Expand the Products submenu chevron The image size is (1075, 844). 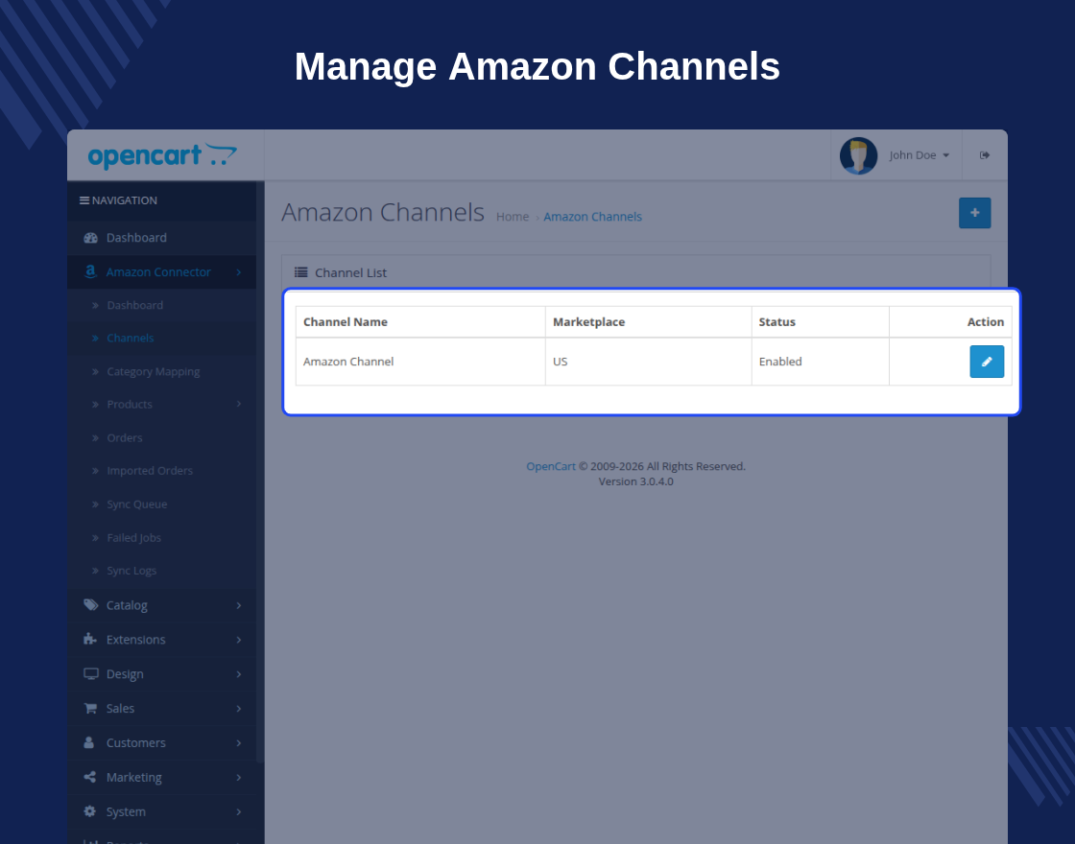[x=239, y=404]
